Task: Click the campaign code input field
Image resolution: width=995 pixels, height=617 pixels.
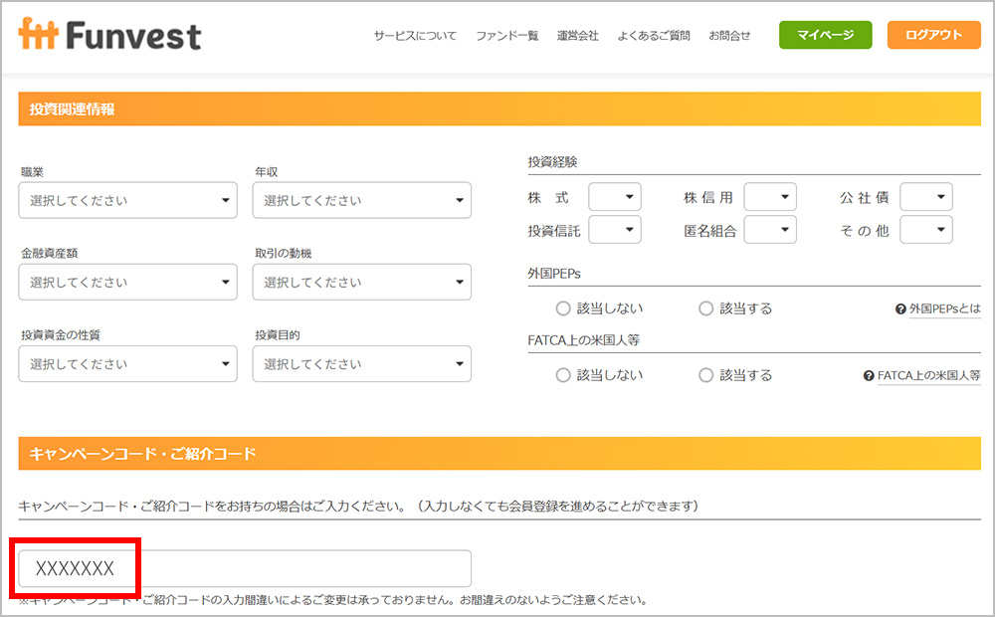Action: point(244,568)
